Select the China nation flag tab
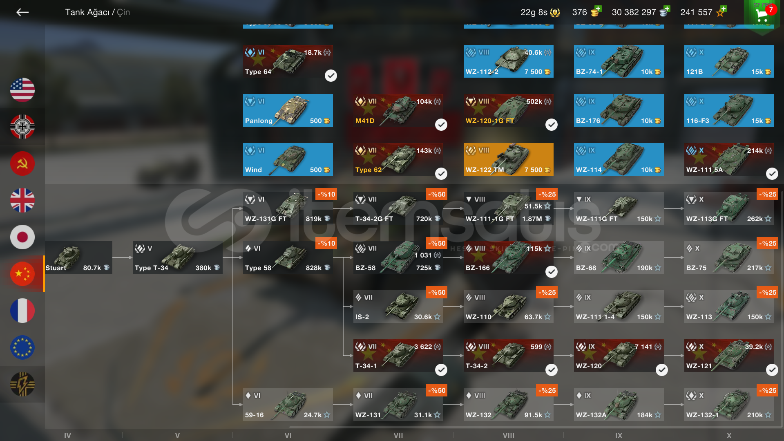This screenshot has height=441, width=784. point(22,274)
